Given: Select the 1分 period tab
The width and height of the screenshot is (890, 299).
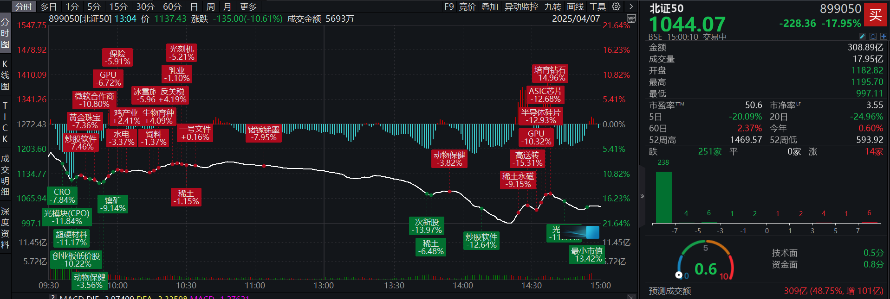Looking at the screenshot, I should [72, 6].
